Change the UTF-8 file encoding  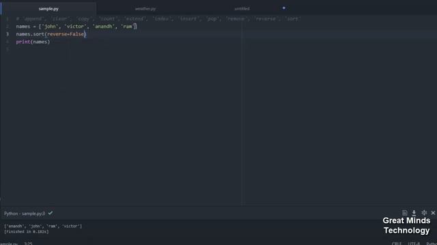tap(414, 244)
